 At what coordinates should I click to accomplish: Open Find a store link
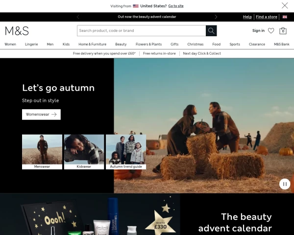tap(267, 17)
